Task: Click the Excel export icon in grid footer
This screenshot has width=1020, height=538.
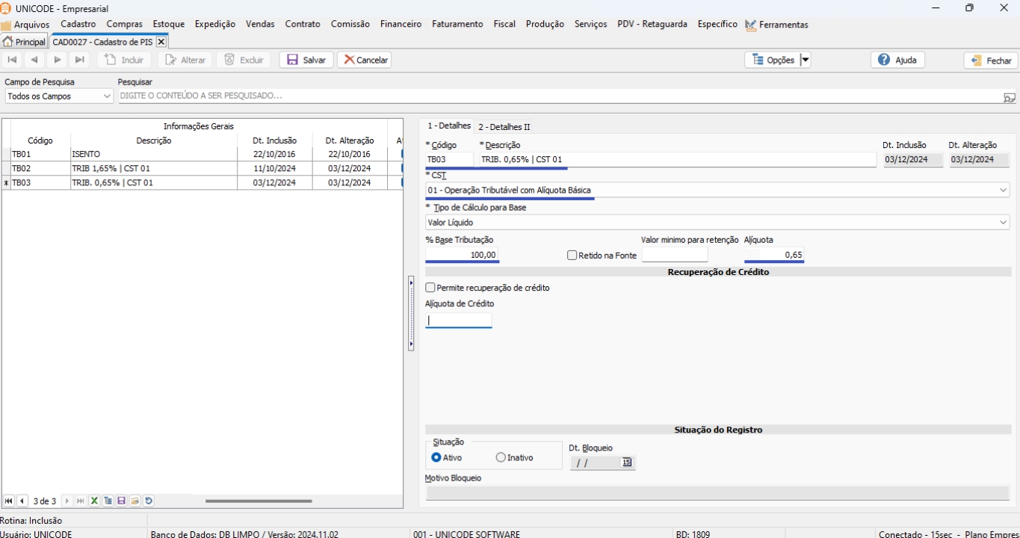Action: [x=95, y=501]
